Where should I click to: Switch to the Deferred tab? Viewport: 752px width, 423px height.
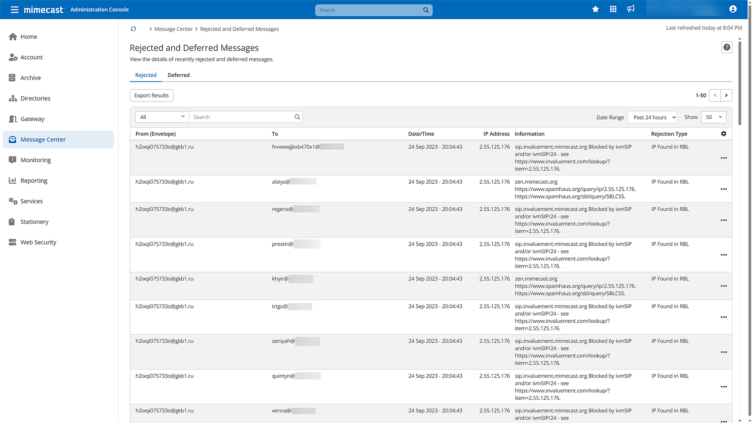coord(179,75)
